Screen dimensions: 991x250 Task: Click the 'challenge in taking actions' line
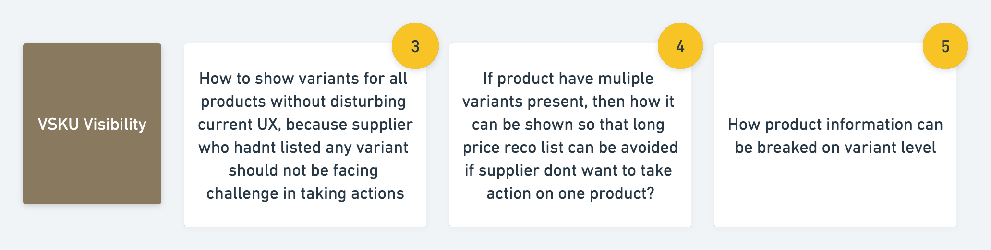(x=305, y=193)
